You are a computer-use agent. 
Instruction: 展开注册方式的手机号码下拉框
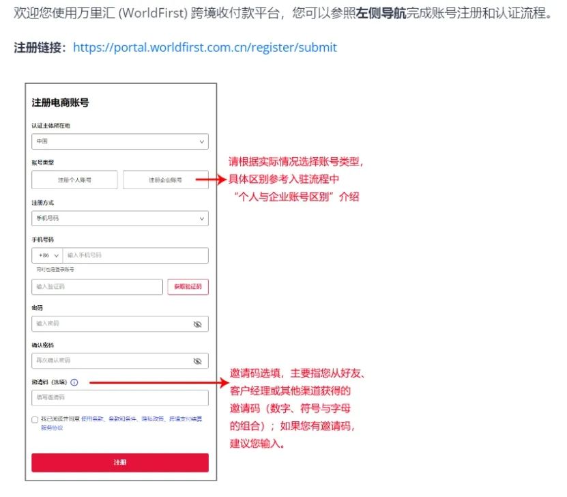[120, 218]
